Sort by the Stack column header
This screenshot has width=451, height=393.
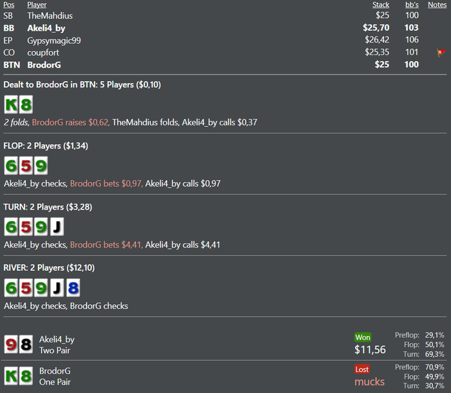coord(381,5)
